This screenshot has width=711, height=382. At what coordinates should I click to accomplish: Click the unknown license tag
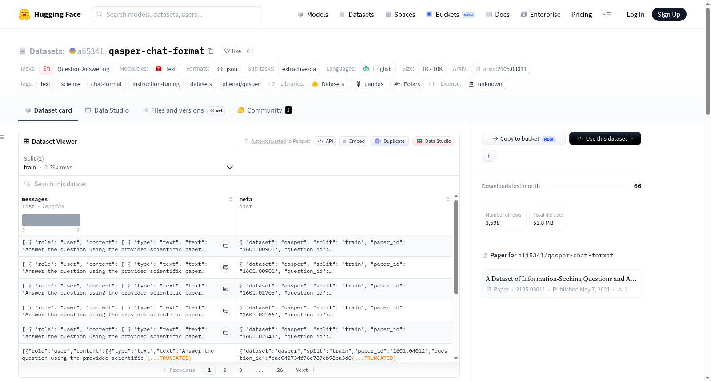click(486, 84)
